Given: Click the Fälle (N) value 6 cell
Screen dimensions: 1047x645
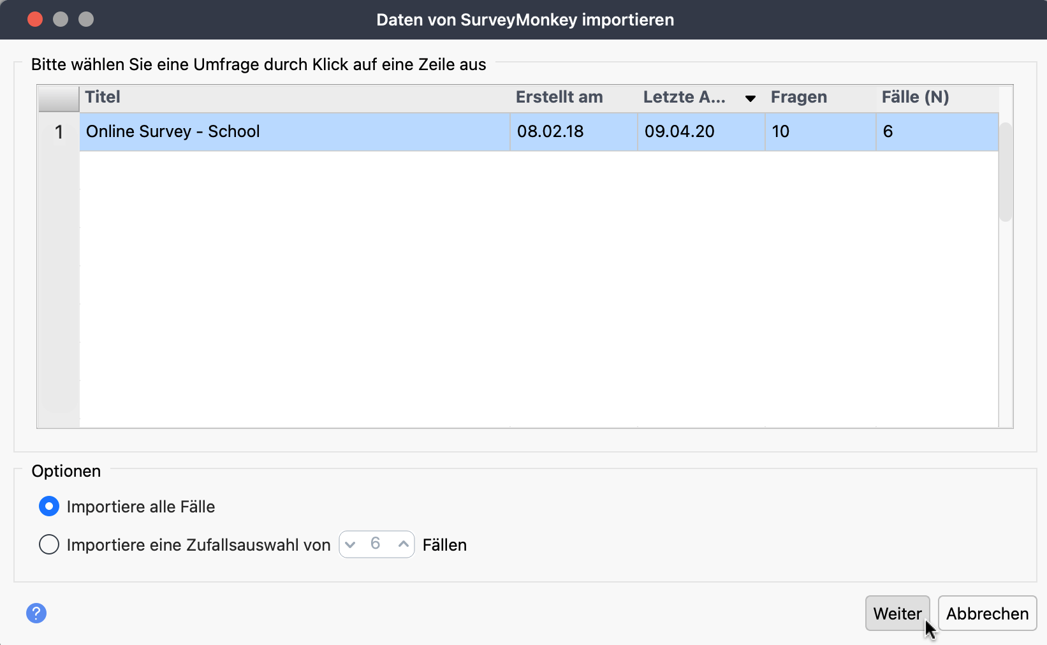Looking at the screenshot, I should tap(937, 132).
